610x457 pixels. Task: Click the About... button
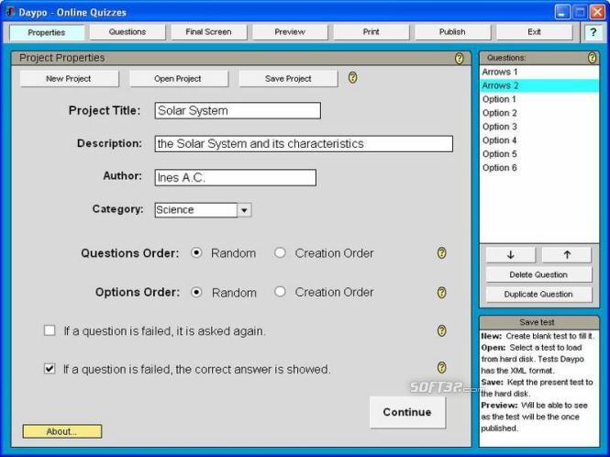pos(62,431)
